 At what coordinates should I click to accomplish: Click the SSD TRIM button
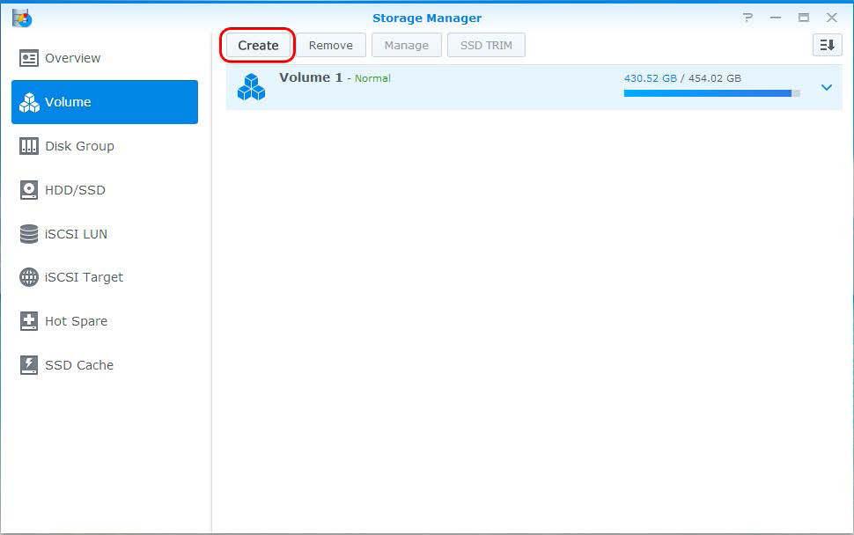(x=486, y=45)
